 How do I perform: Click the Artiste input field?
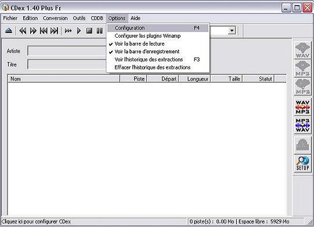click(67, 51)
